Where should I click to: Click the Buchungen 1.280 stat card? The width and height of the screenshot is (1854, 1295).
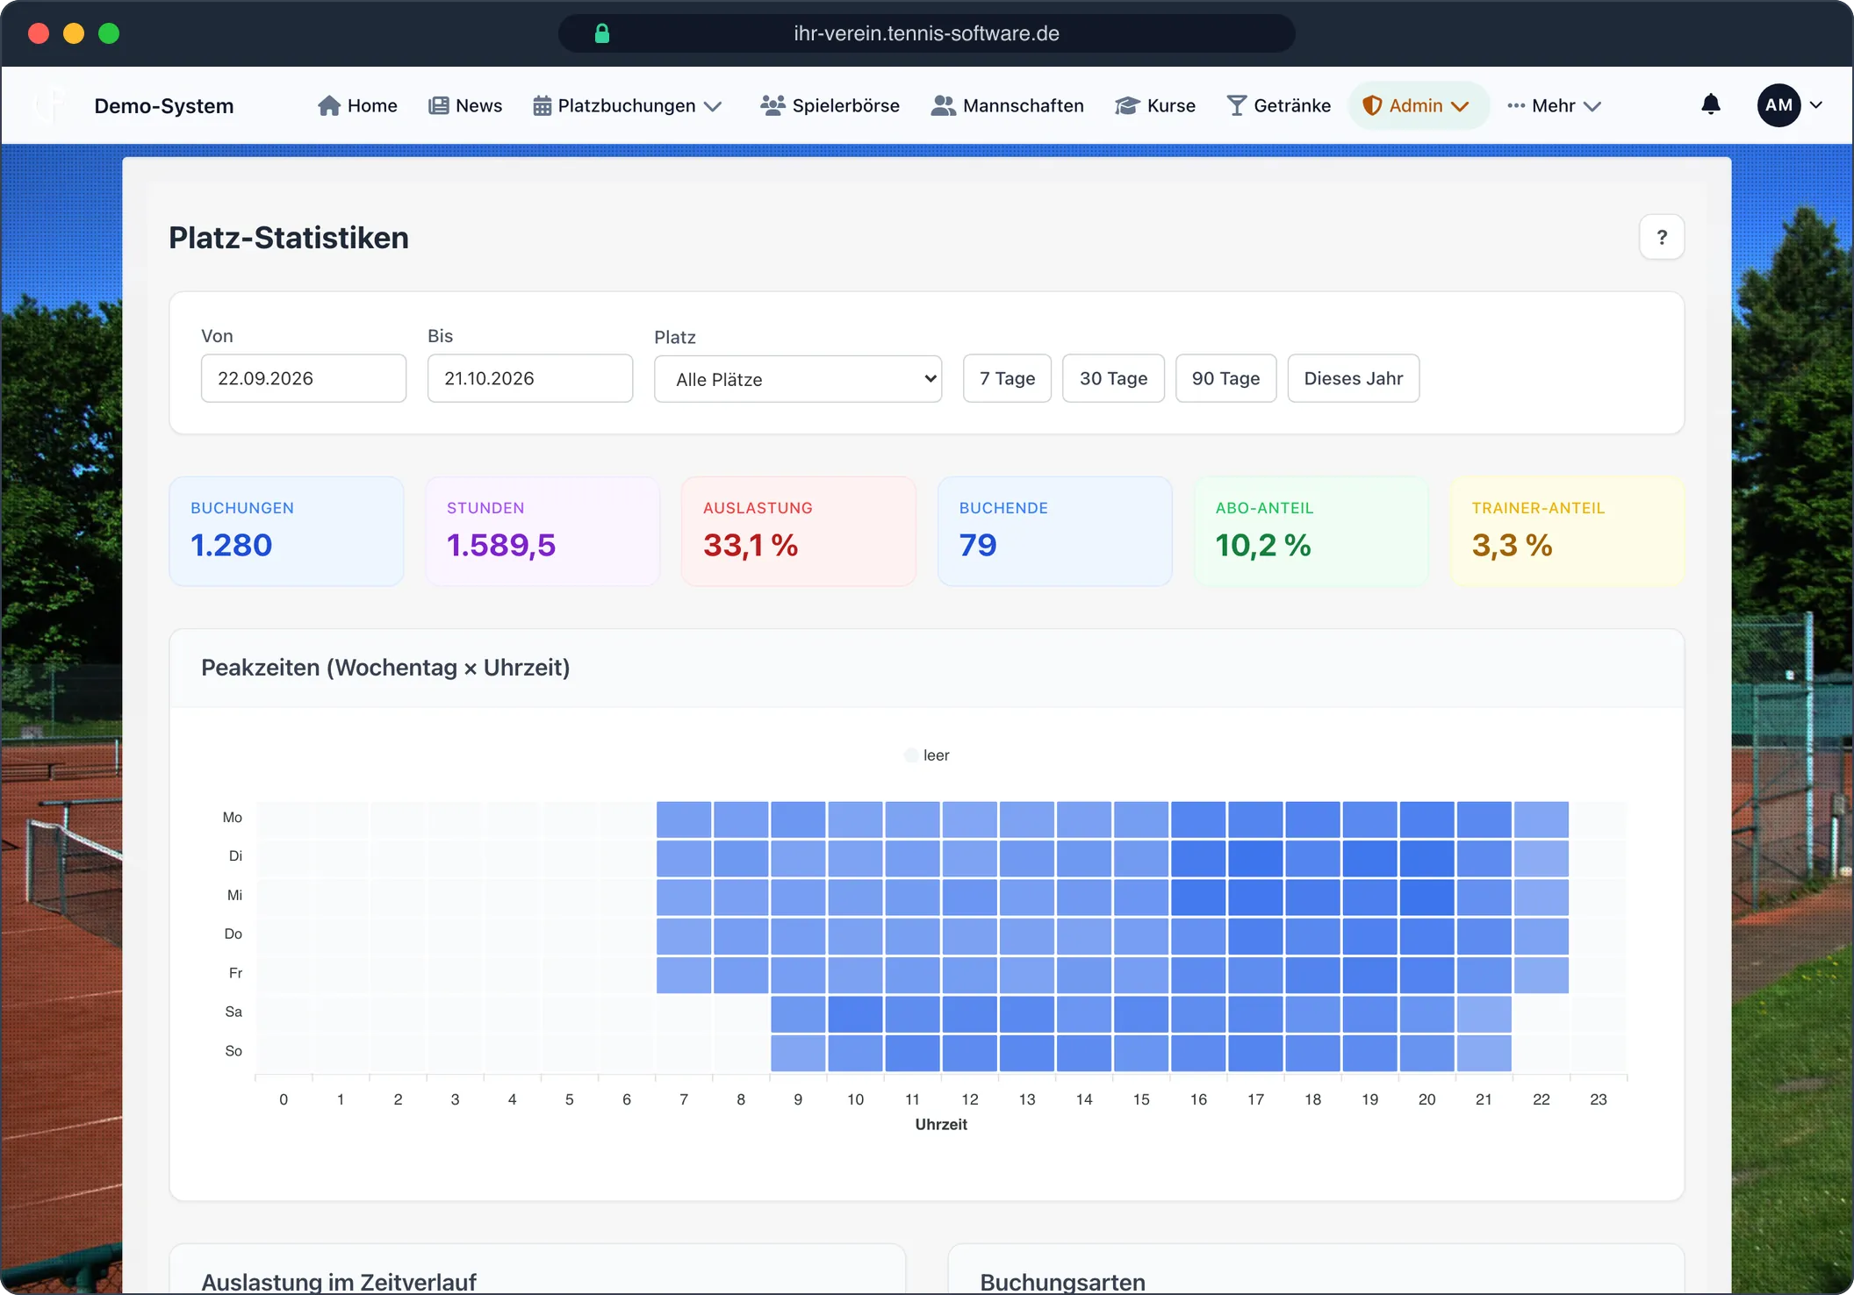[286, 532]
